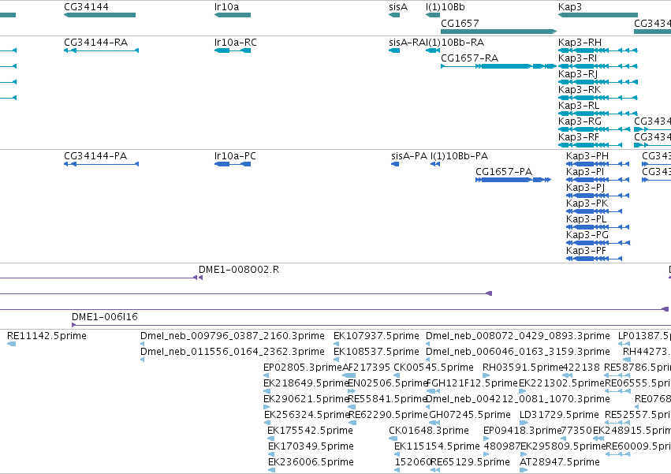The width and height of the screenshot is (671, 474).
Task: Select the EK295809.5prime EST
Action: click(523, 454)
